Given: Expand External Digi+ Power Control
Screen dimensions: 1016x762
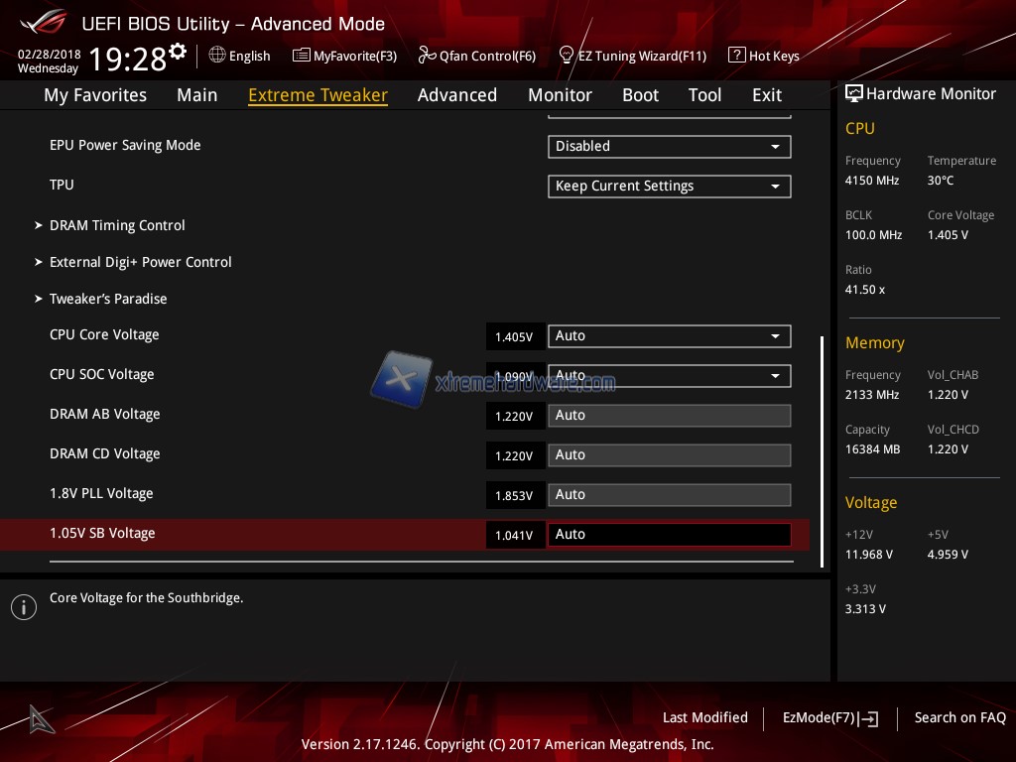Looking at the screenshot, I should click(x=140, y=262).
